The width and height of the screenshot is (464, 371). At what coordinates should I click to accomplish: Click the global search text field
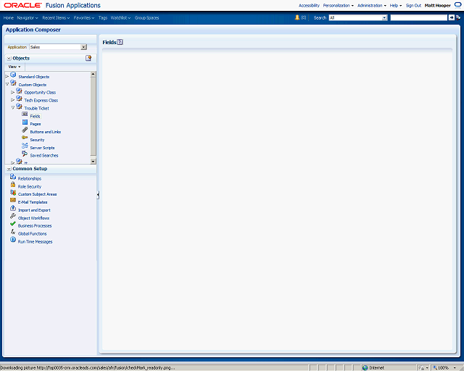[x=419, y=17]
